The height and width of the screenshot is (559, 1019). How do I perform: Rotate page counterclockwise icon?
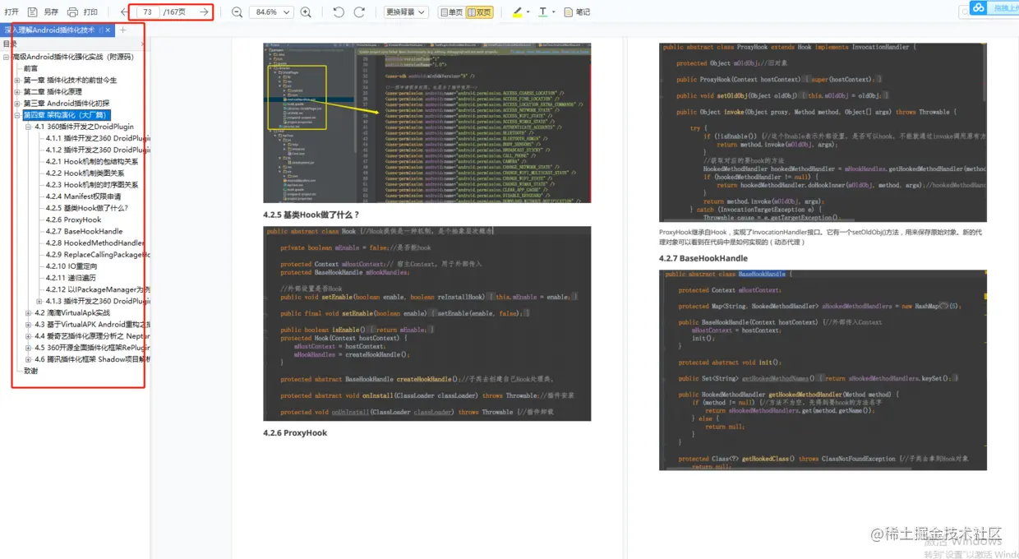click(339, 12)
